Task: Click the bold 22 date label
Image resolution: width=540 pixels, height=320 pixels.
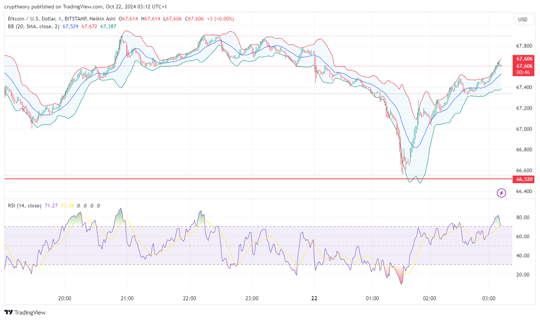Action: (314, 298)
